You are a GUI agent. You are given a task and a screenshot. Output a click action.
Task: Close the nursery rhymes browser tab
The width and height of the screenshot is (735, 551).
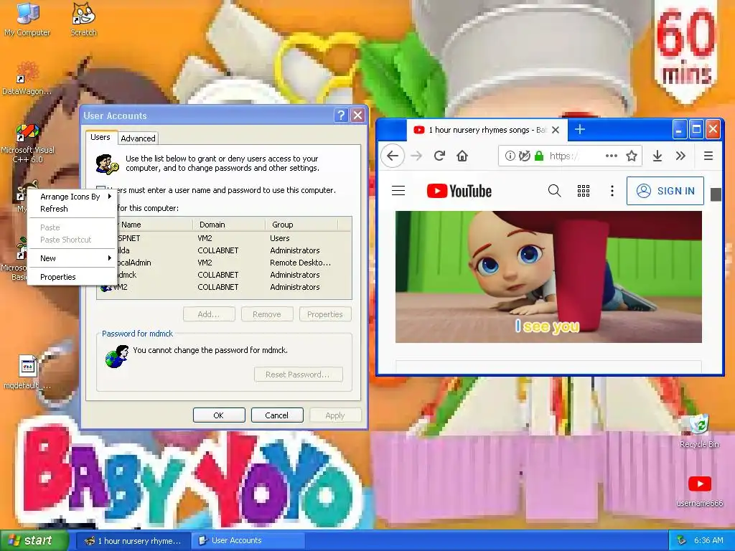click(x=556, y=130)
